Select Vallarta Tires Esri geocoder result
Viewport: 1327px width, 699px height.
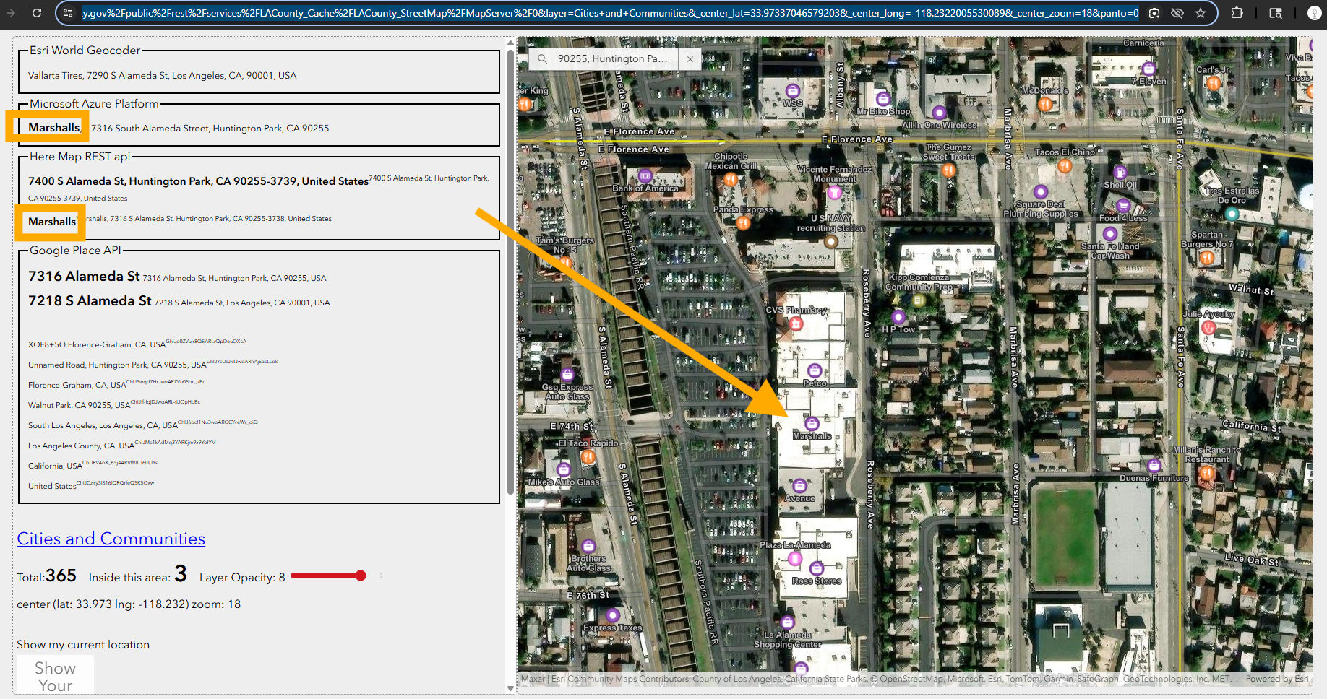[x=162, y=75]
